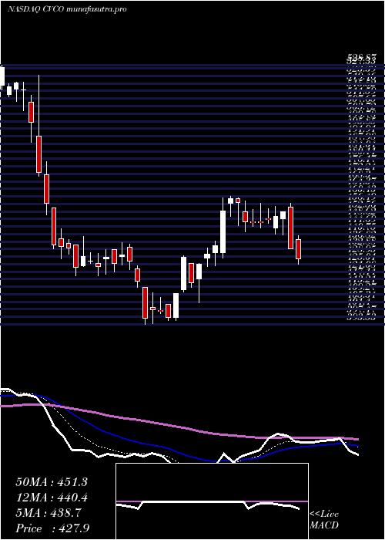385x540 pixels.
Task: Click the 'Price : 427.9' value
Action: click(53, 528)
